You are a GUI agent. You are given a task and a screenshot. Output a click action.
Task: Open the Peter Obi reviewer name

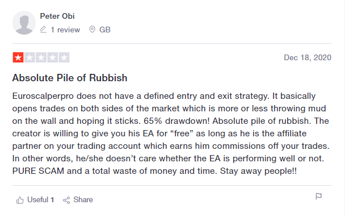coord(57,16)
